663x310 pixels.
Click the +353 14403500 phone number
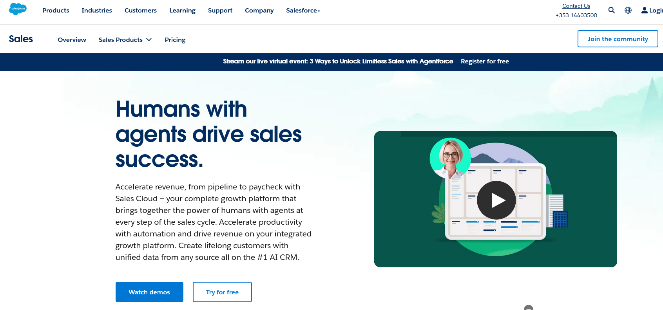coord(576,15)
